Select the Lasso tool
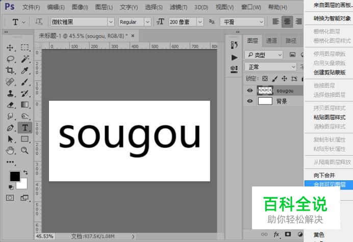Screen dimensions: 353x242 (10, 59)
